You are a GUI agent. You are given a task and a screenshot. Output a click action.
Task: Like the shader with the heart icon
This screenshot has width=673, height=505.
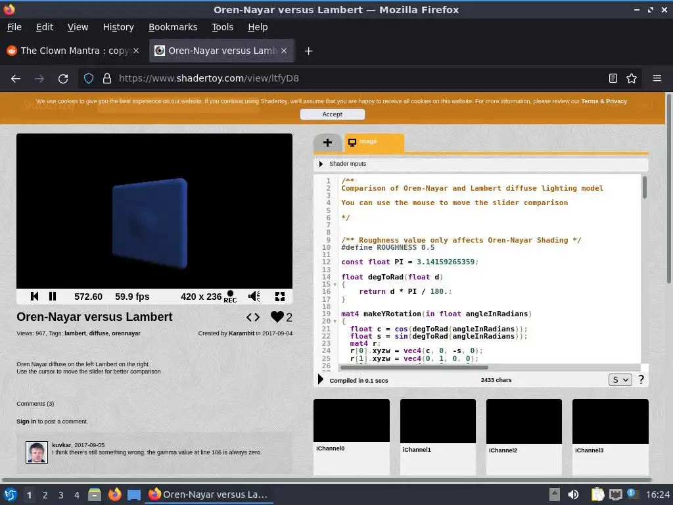click(x=277, y=317)
